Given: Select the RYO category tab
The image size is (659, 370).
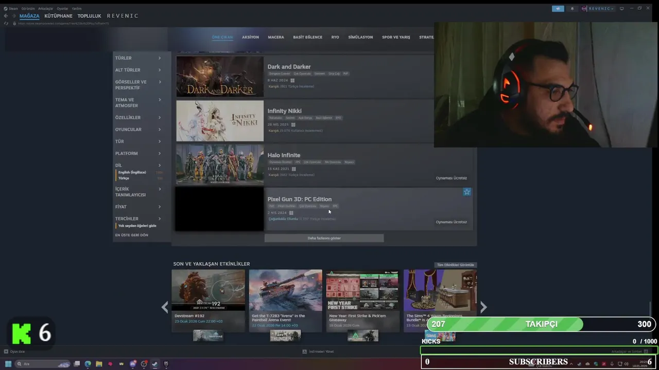Looking at the screenshot, I should coord(335,37).
